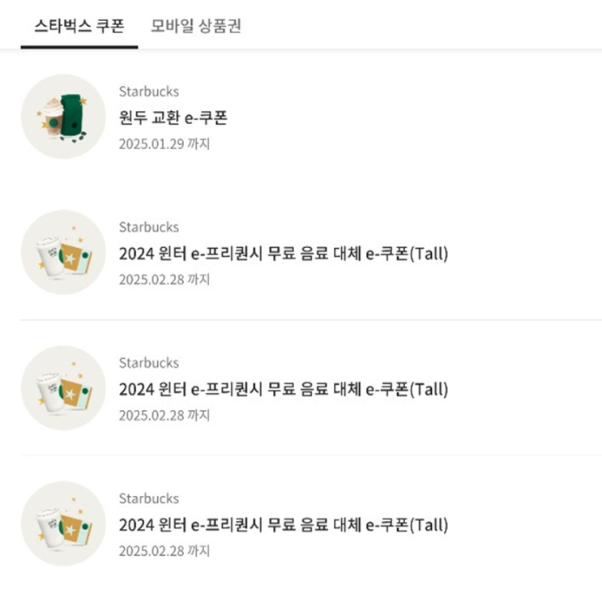Click Starbucks label of middle 윈터 coupon

coord(148,362)
